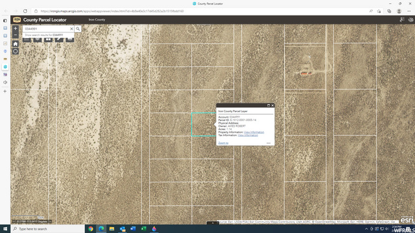Maximize the parcel info popup
Image resolution: width=415 pixels, height=233 pixels.
point(268,105)
